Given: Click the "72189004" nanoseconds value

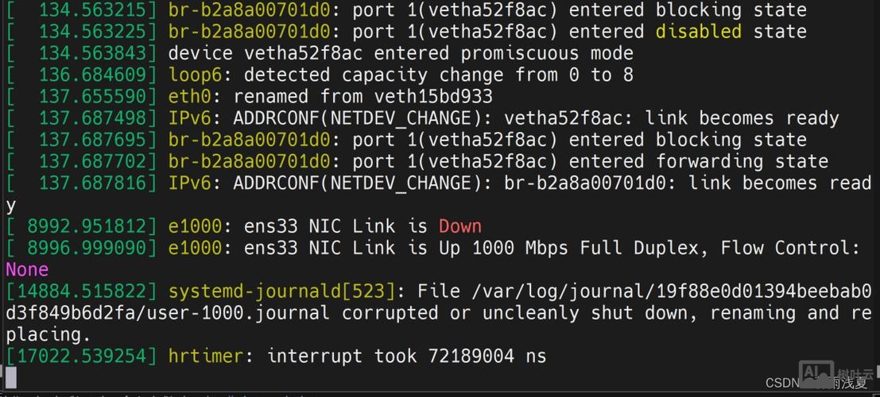Looking at the screenshot, I should tap(471, 356).
